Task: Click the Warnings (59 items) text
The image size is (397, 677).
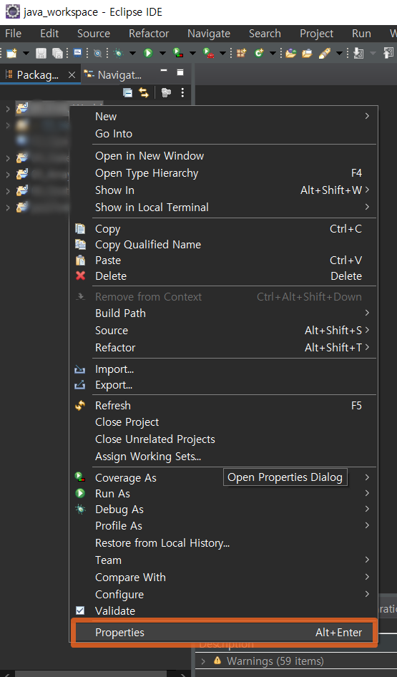Action: pos(275,661)
